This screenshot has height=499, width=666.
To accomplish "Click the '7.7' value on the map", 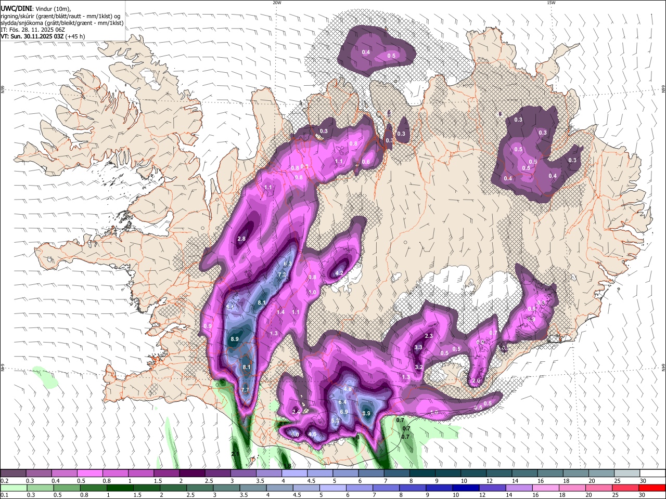I will (246, 390).
